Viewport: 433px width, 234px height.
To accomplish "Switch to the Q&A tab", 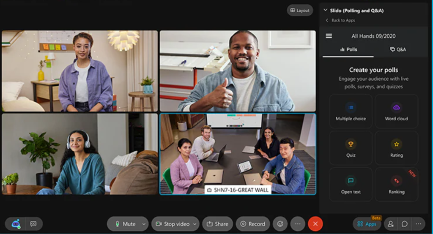I will click(x=398, y=49).
